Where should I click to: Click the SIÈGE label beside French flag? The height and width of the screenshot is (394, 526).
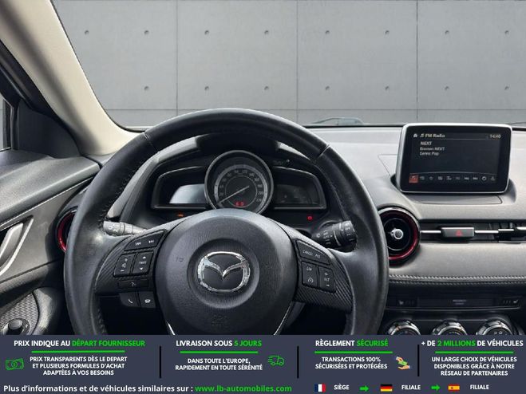[x=341, y=388]
